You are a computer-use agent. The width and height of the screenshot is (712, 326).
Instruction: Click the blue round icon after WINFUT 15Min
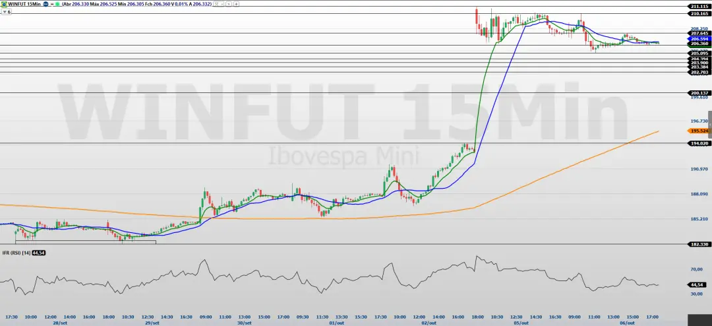(46, 4)
